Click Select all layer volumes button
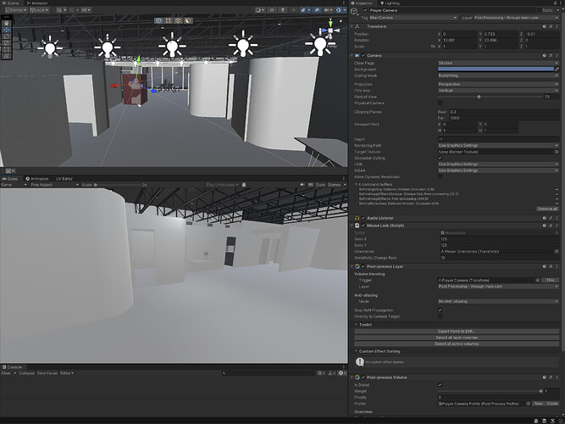 click(x=457, y=338)
